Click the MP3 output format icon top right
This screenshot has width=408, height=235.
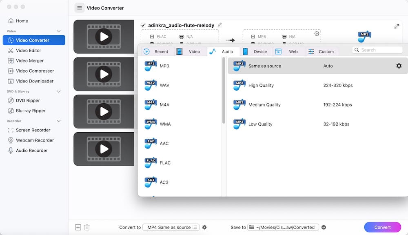[364, 37]
